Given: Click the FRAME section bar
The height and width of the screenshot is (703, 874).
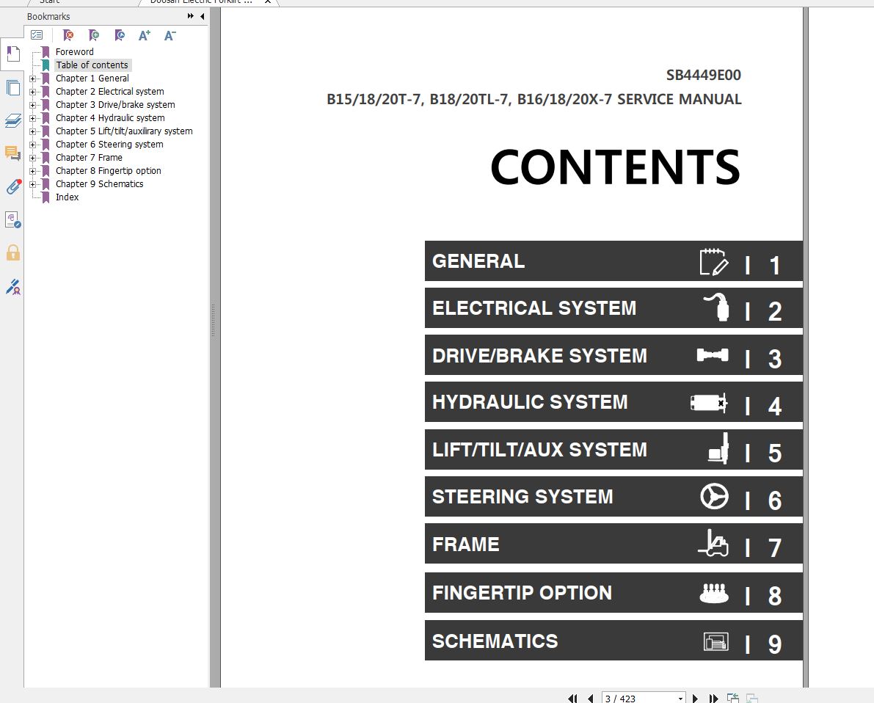Looking at the screenshot, I should click(613, 544).
